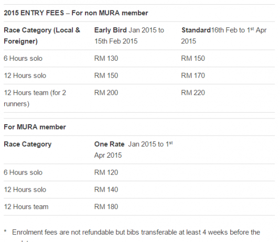Viewport: 280px width, 242px height.
Task: Click the RM 200 early bird team fee
Action: pos(106,93)
